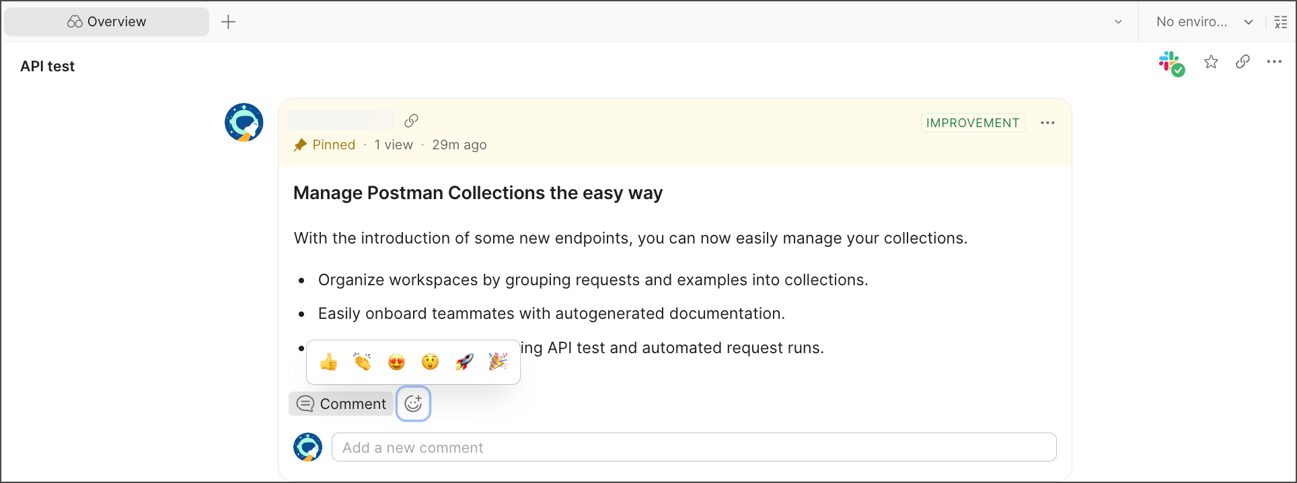Open a new tab with plus
Viewport: 1297px width, 483px height.
tap(229, 22)
